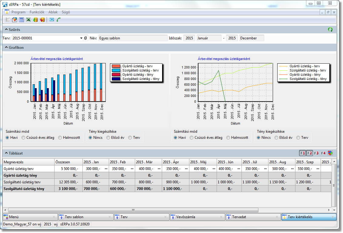This screenshot has width=343, height=233.
Task: Click ellipsis button in Gyártó terv Jan cell
Action: pyautogui.click(x=106, y=168)
